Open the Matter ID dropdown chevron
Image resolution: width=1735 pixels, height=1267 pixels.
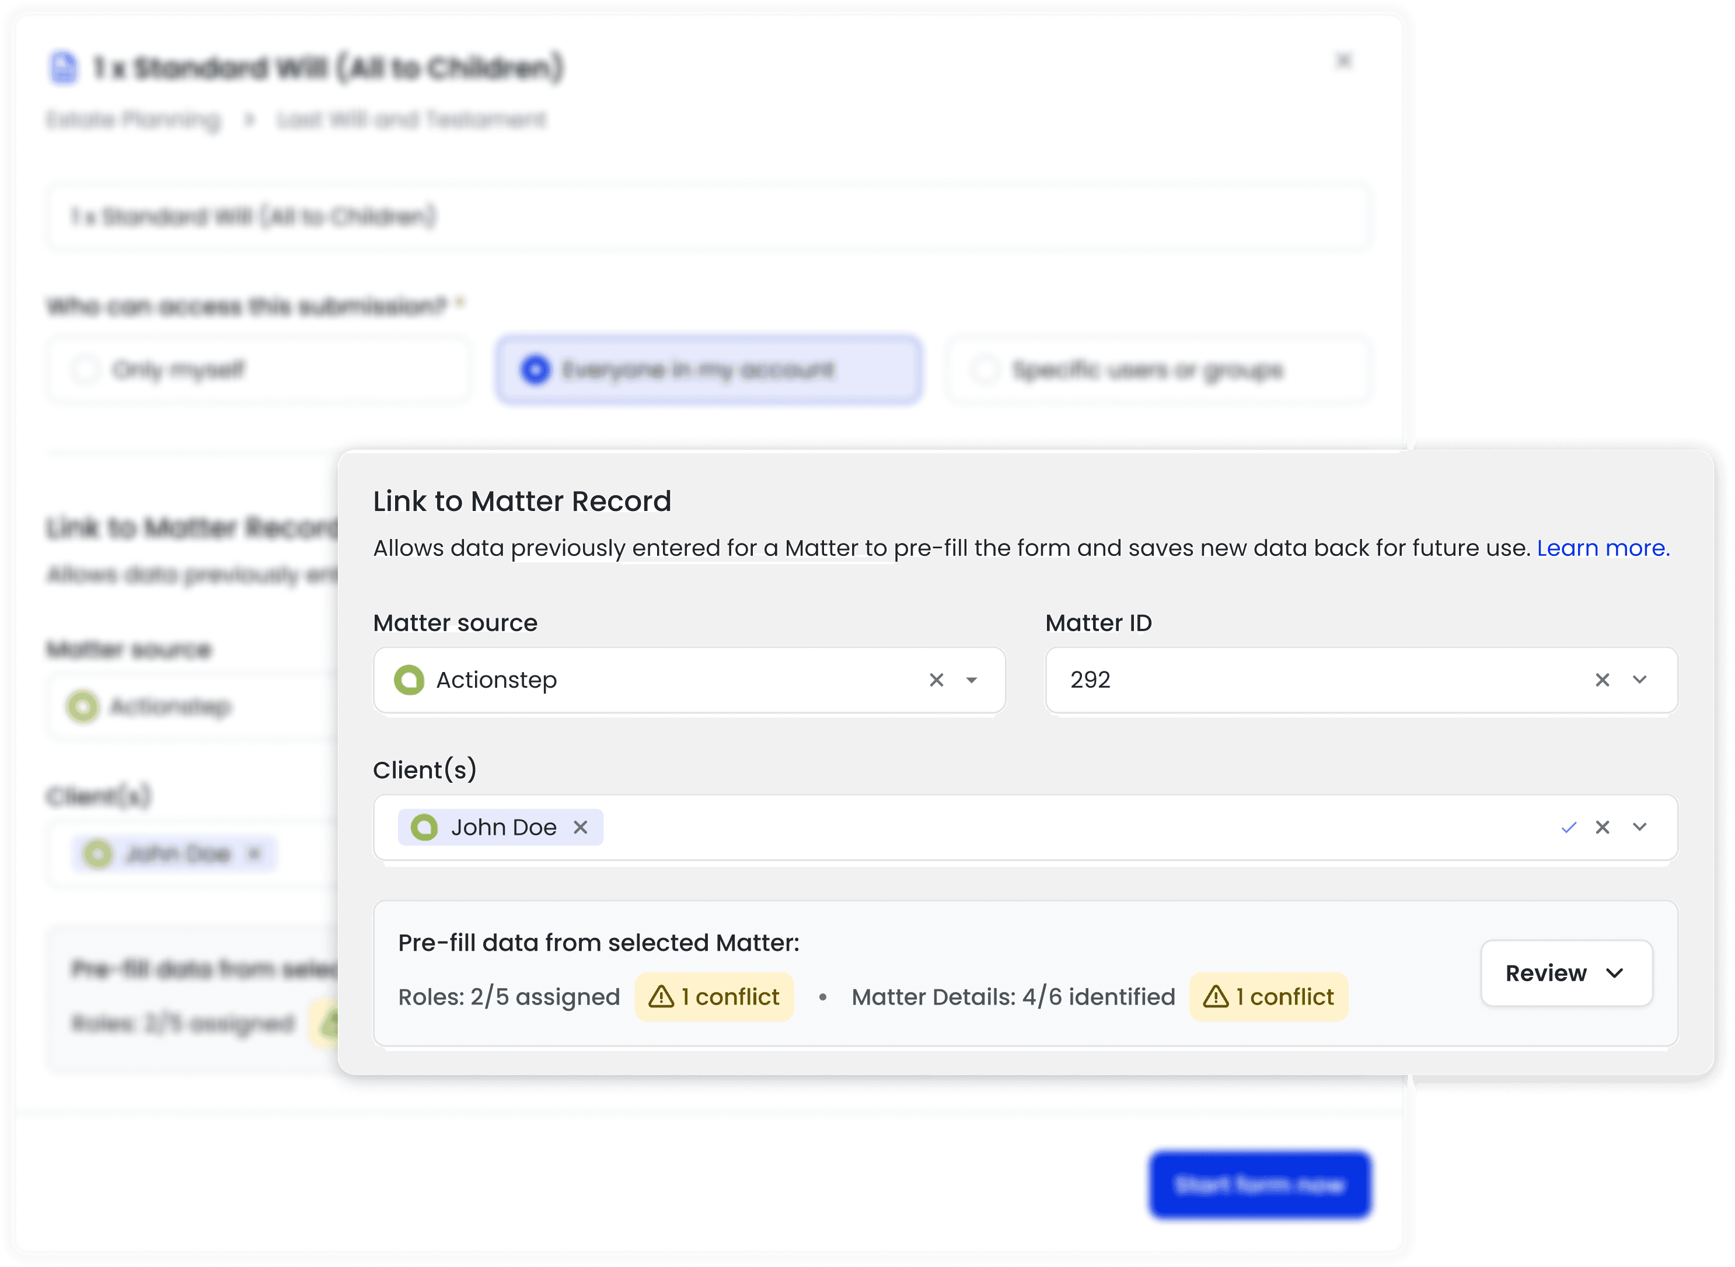pos(1640,680)
